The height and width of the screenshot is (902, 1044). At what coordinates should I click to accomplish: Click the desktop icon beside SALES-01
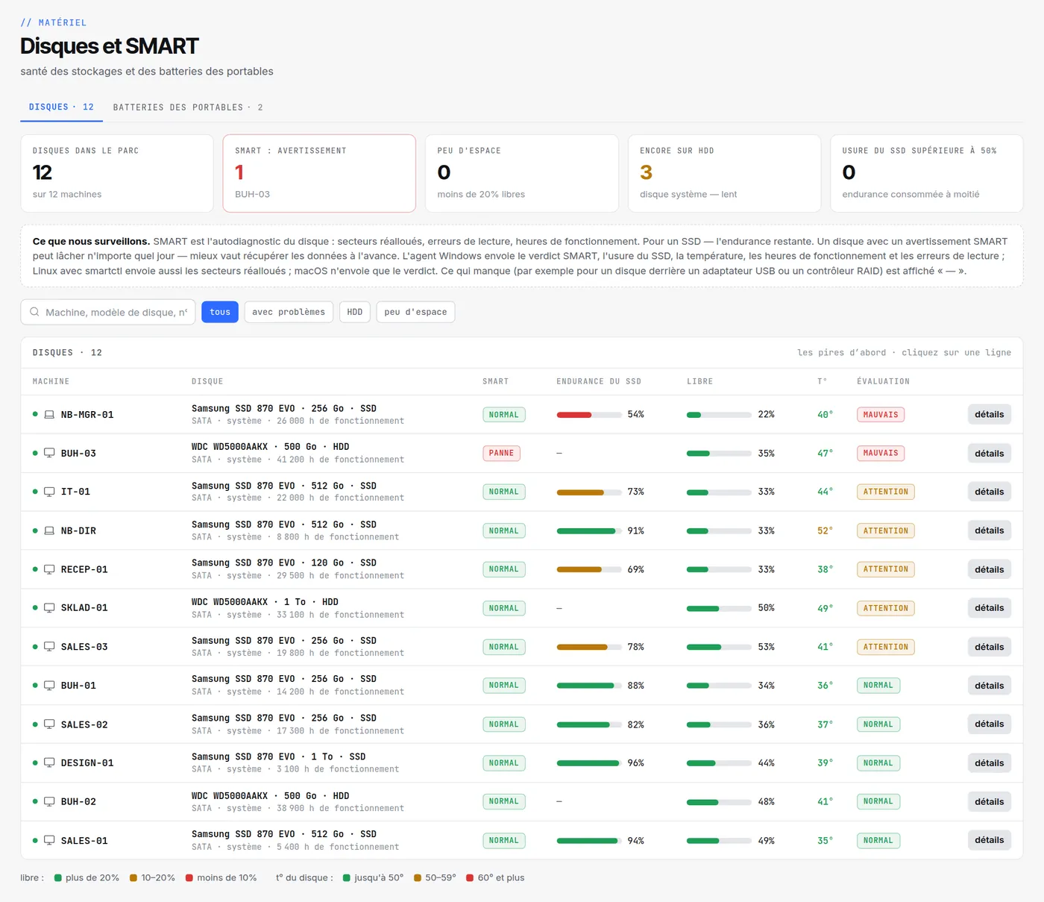(49, 840)
